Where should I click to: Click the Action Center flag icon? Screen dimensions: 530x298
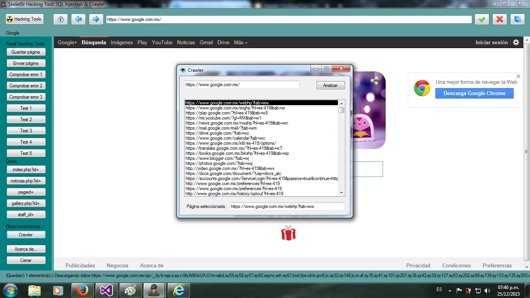(459, 290)
